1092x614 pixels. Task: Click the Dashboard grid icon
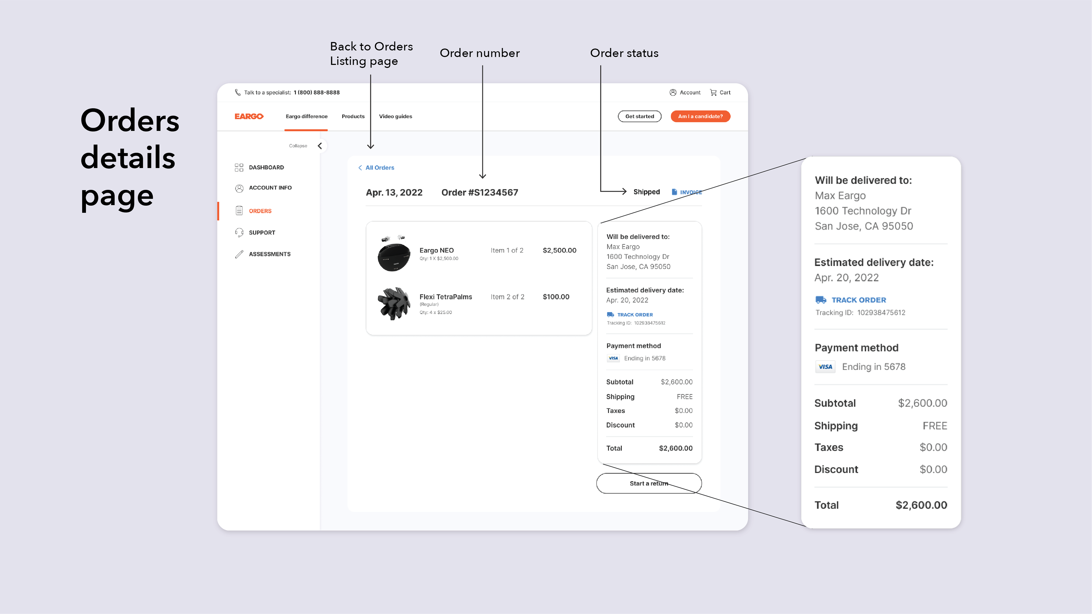[x=239, y=167]
